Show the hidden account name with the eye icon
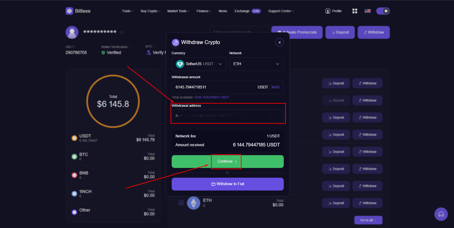Viewport: 454px width, 228px height. point(122,32)
